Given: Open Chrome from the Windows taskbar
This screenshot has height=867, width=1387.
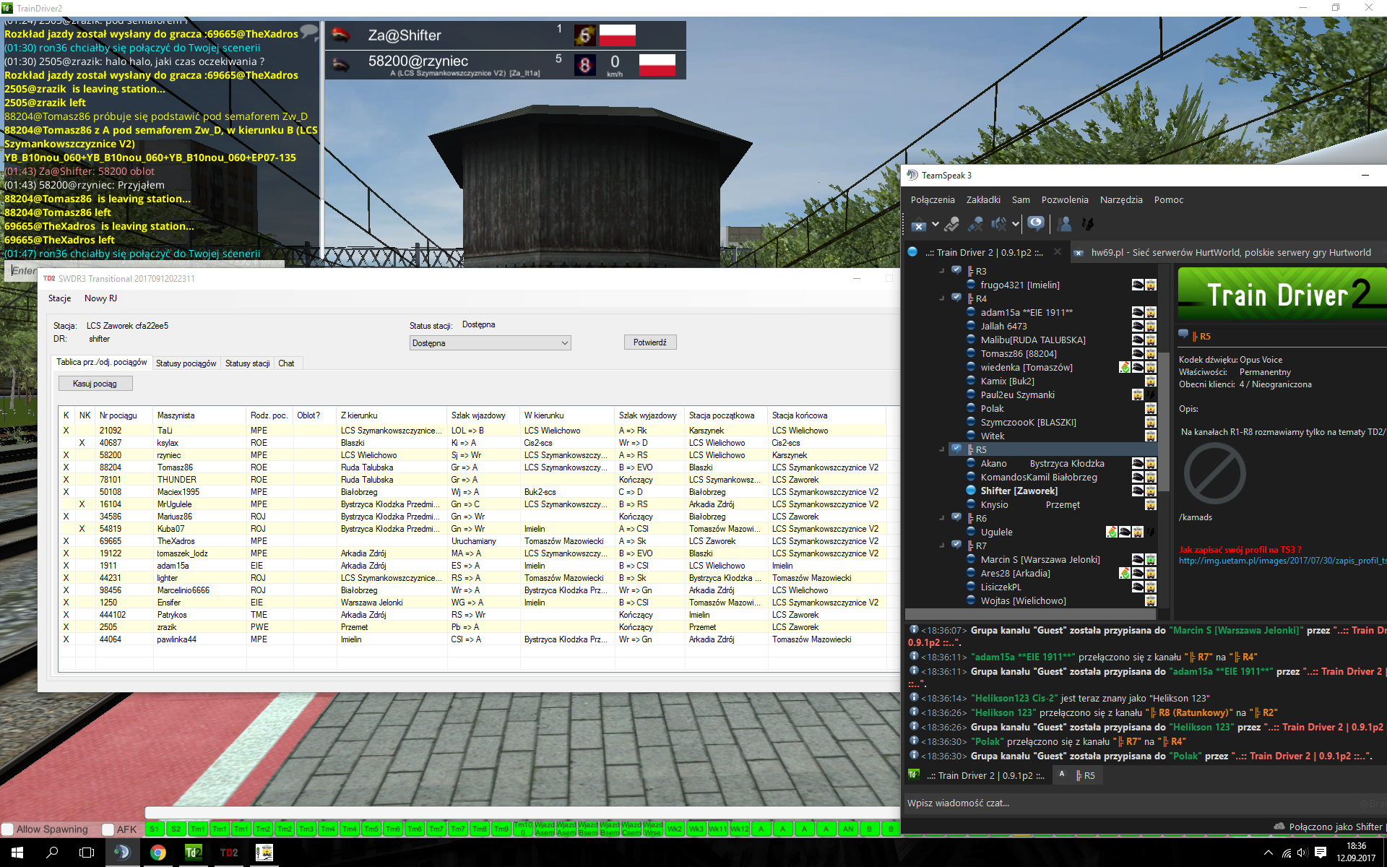Looking at the screenshot, I should (157, 852).
